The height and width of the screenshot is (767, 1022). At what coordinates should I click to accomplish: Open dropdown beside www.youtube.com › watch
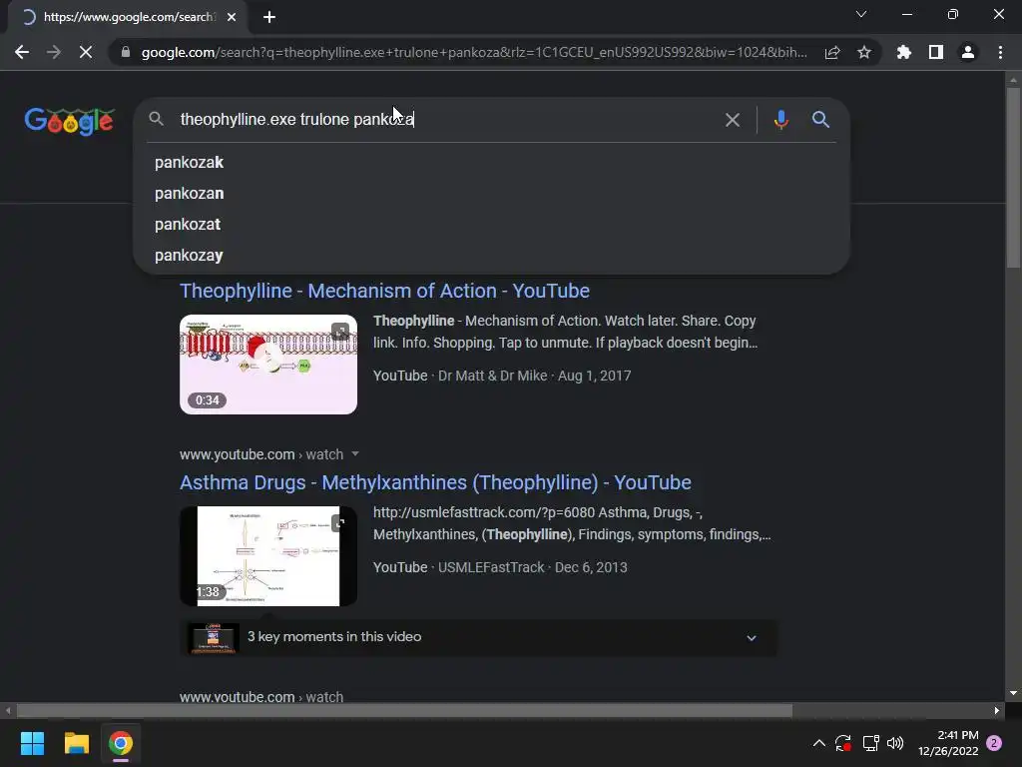tap(355, 454)
